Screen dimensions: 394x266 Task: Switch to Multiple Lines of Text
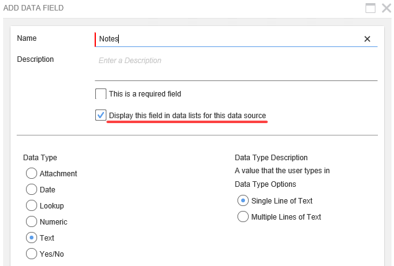(243, 217)
